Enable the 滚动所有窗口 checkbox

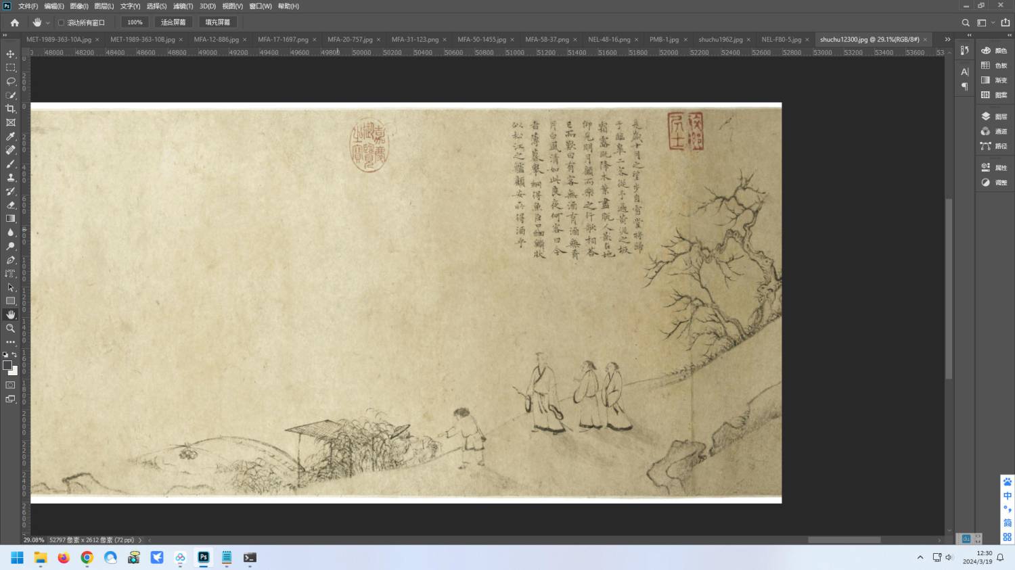pos(61,22)
